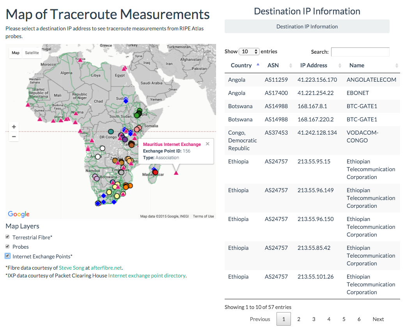
Task: Click the AS11259 ASN cell
Action: (276, 80)
